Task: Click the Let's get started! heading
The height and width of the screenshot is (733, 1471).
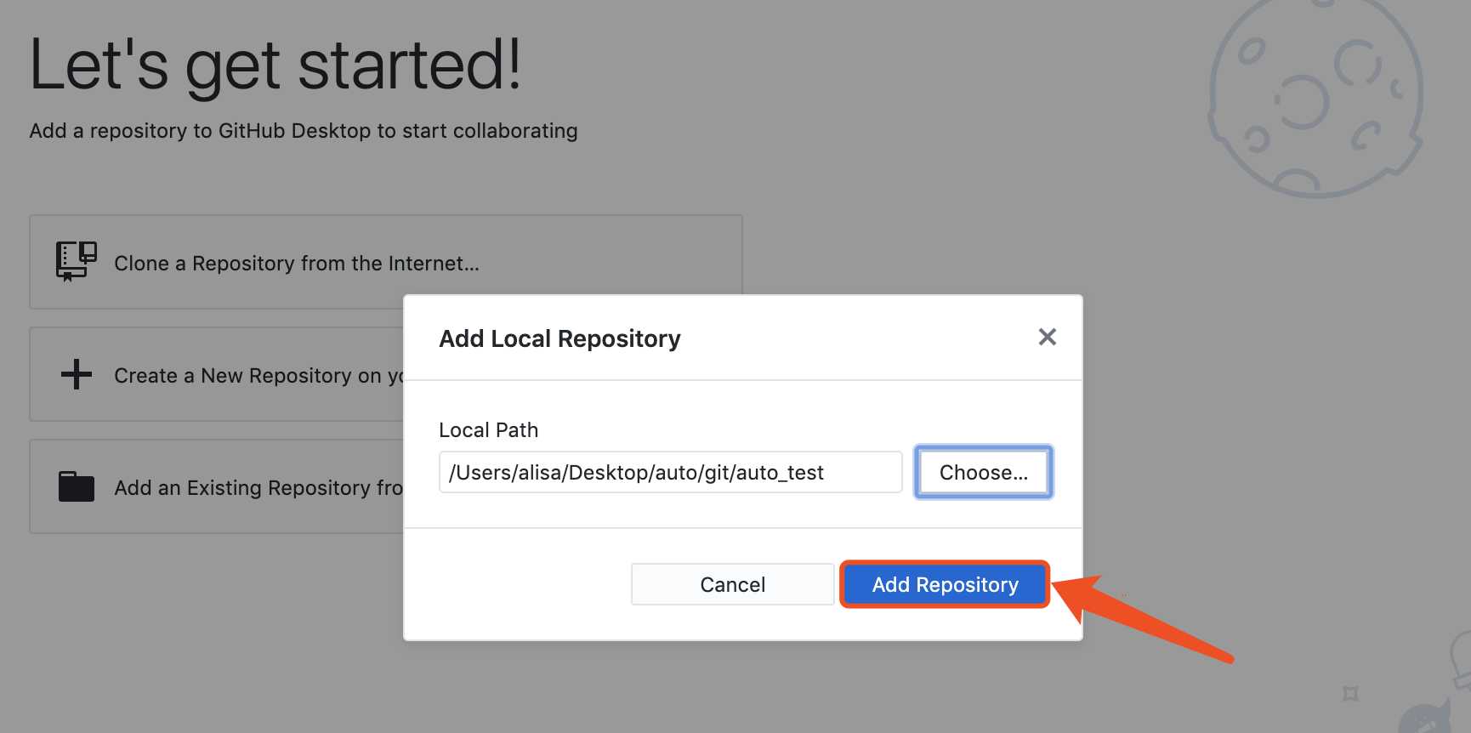Action: [275, 65]
